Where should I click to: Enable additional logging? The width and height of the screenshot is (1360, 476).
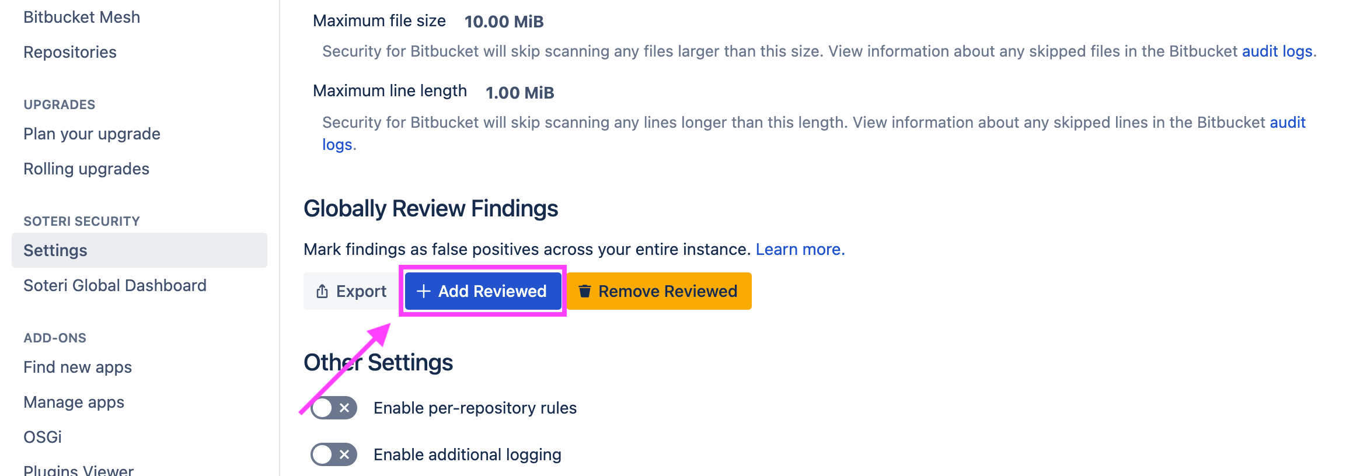333,454
